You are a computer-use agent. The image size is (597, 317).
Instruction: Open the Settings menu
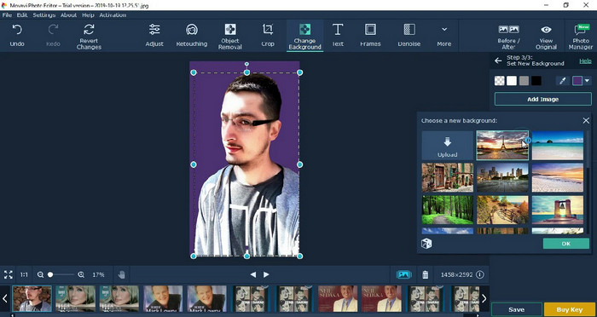pos(44,14)
